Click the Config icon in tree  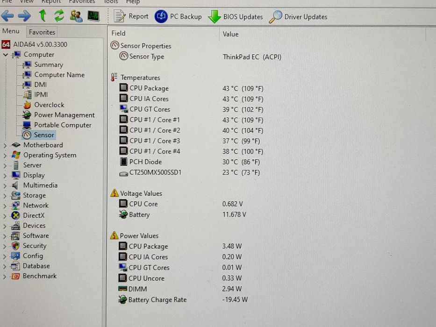[15, 256]
